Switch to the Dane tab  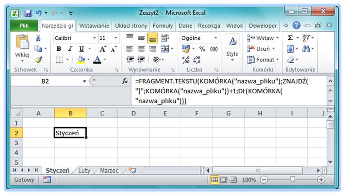(185, 26)
